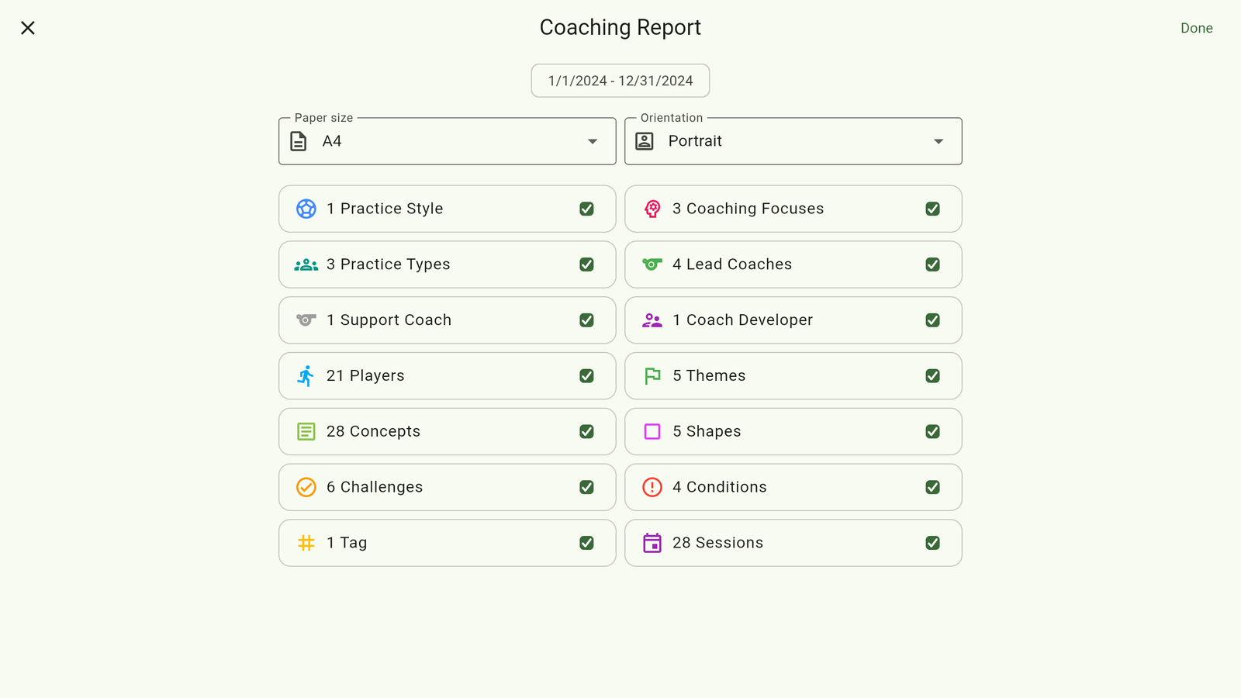Click the soccer ball Practice Style icon
This screenshot has width=1241, height=698.
(306, 209)
